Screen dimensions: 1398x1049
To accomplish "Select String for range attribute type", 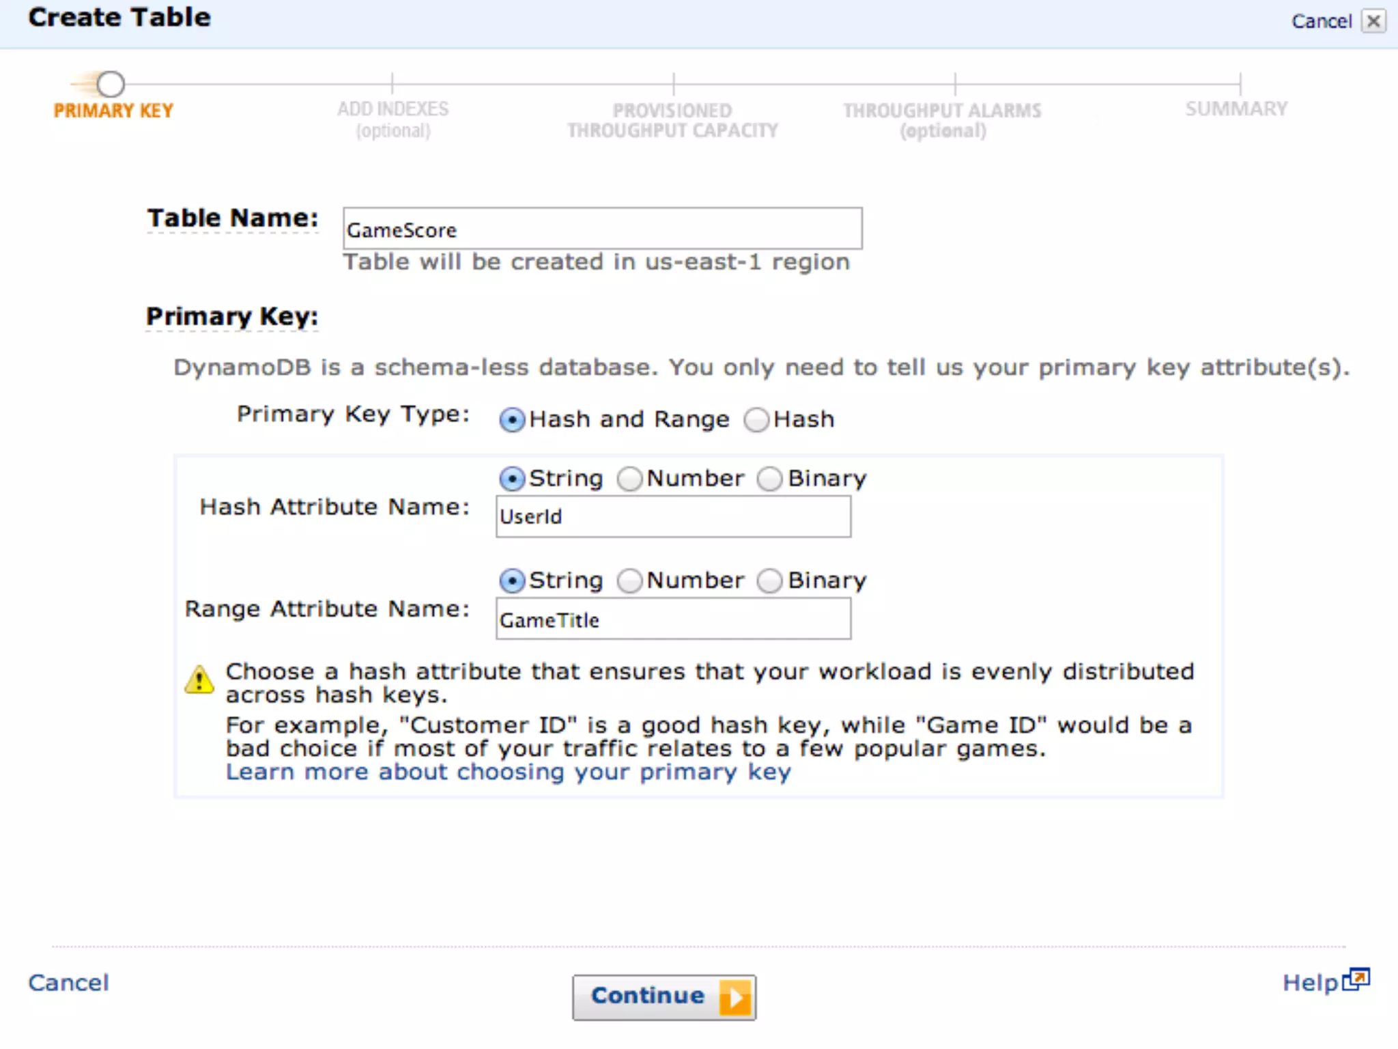I will tap(512, 581).
